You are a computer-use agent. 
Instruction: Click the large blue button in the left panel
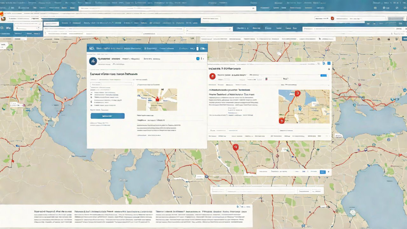click(x=107, y=116)
